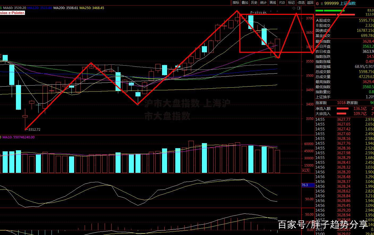Viewport: 374px width, 235px height.
Task: Click the red G icon before 999999
Action: [317, 3]
